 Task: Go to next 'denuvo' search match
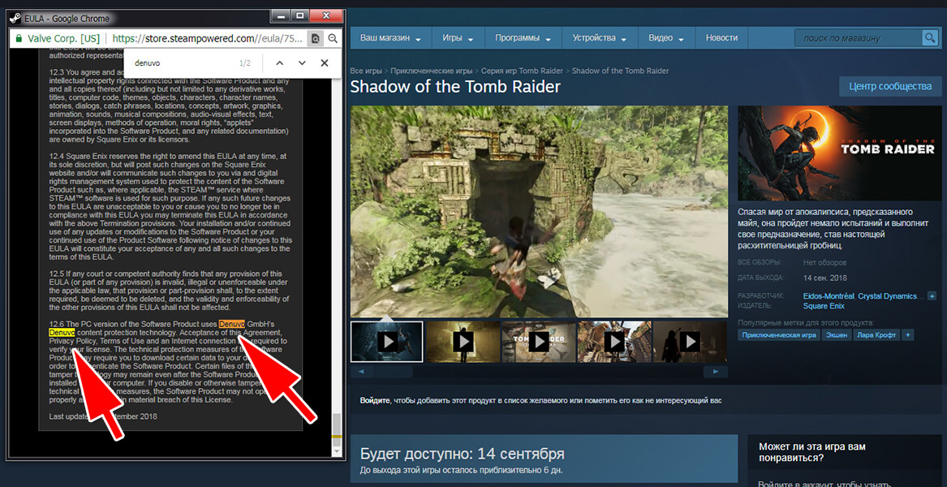[302, 62]
